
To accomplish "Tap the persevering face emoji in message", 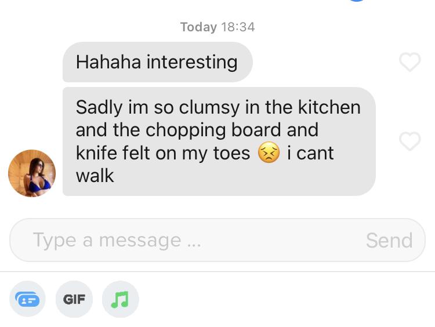I will click(269, 152).
